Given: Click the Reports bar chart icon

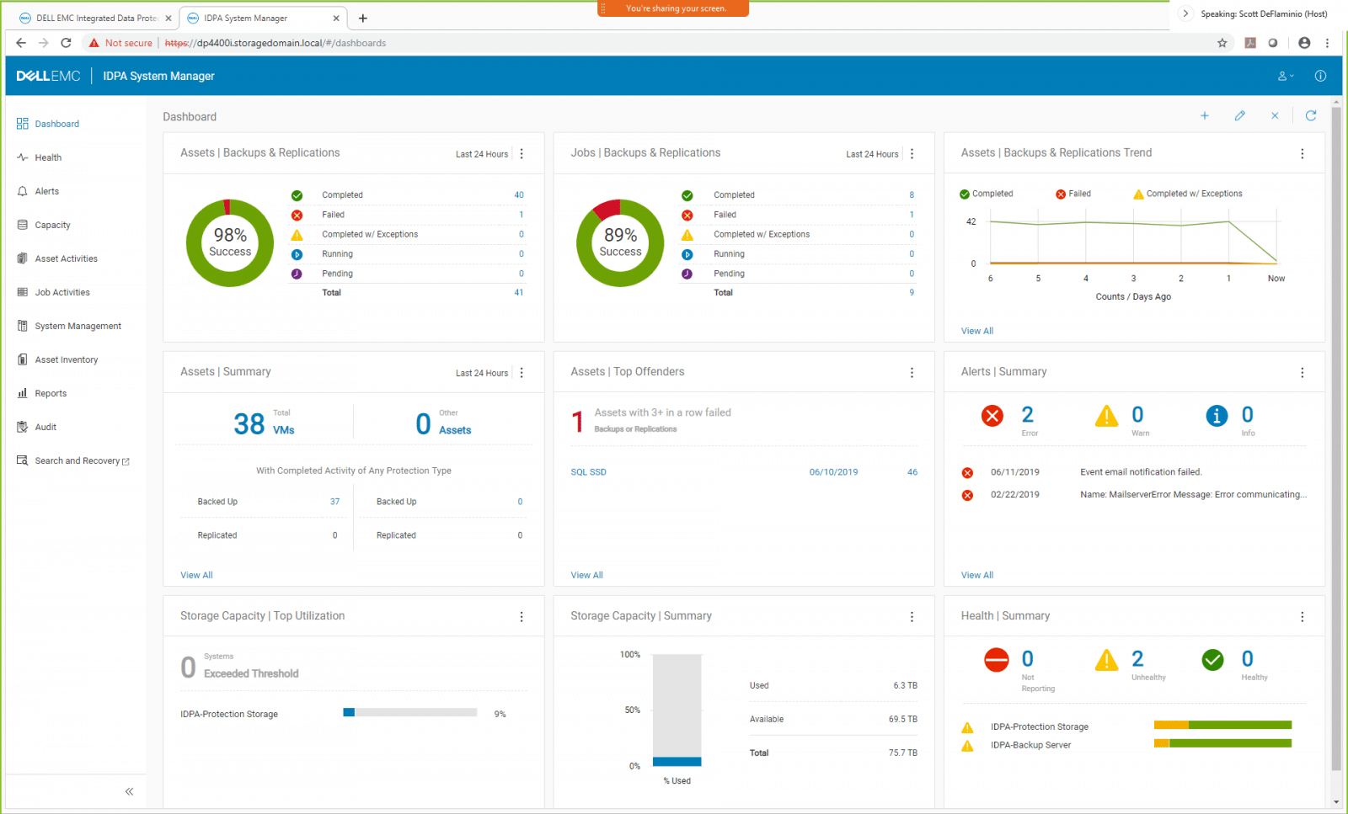Looking at the screenshot, I should pyautogui.click(x=23, y=393).
